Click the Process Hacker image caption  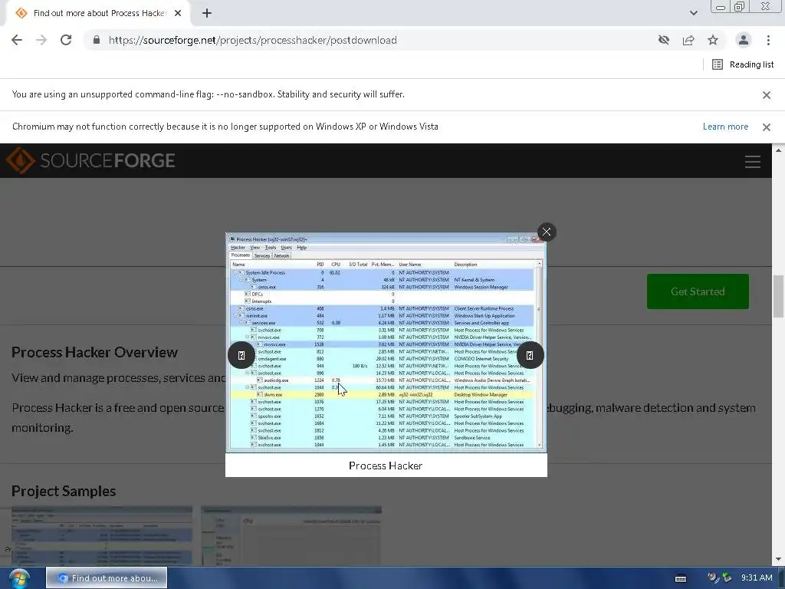(386, 466)
